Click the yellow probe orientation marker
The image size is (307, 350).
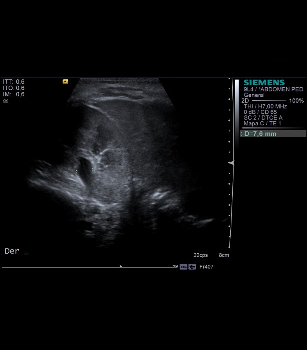65,82
